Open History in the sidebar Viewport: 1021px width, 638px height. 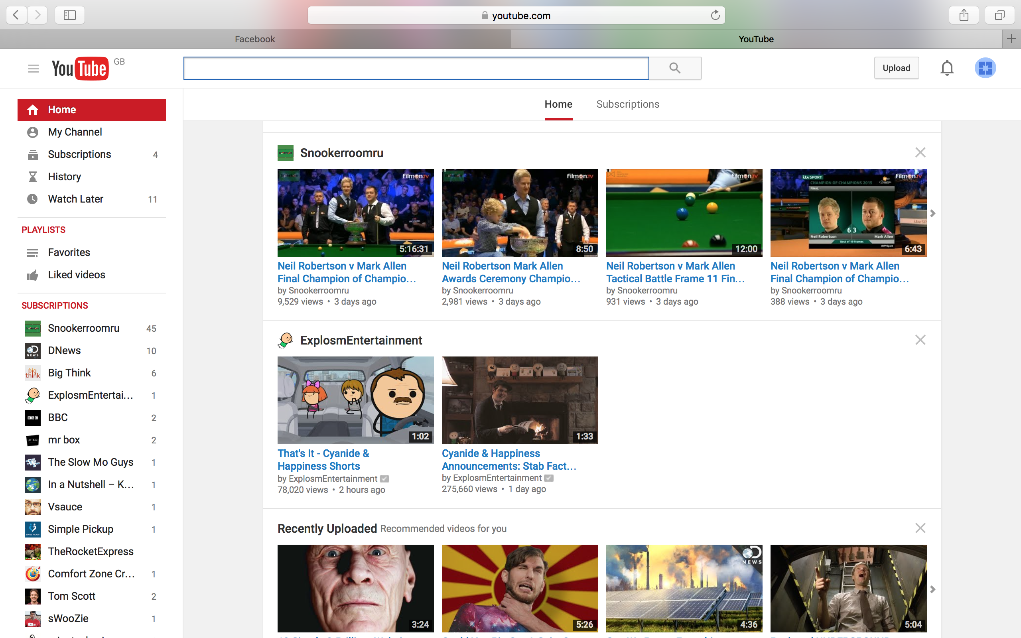(x=92, y=177)
